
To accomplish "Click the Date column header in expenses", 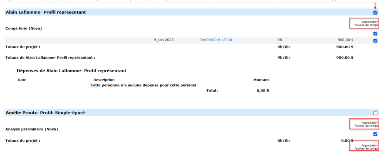I will (x=22, y=80).
